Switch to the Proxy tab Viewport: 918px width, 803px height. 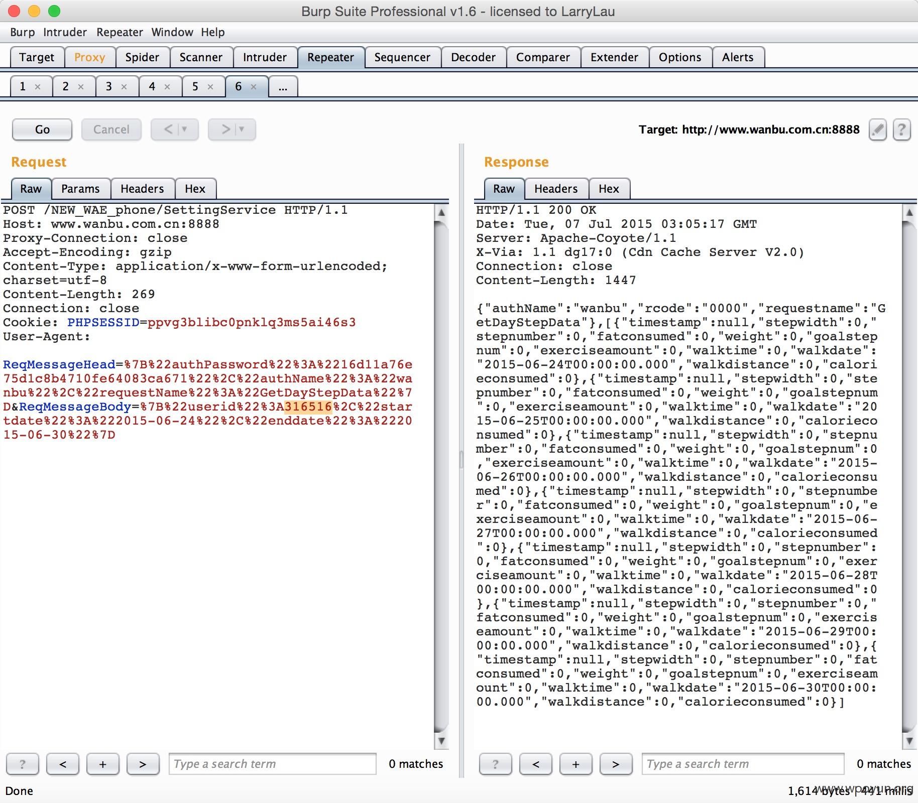click(90, 57)
